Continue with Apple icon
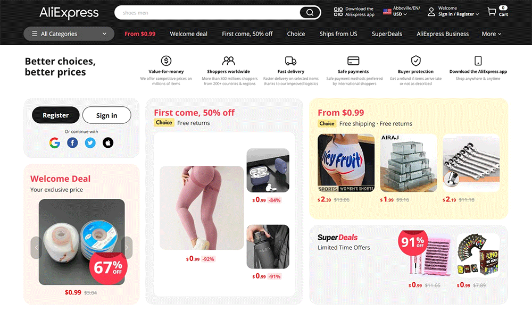 [x=108, y=143]
